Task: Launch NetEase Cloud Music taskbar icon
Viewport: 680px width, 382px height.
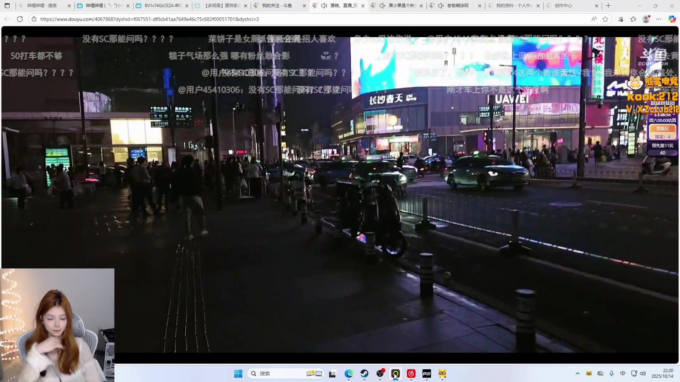Action: [411, 374]
